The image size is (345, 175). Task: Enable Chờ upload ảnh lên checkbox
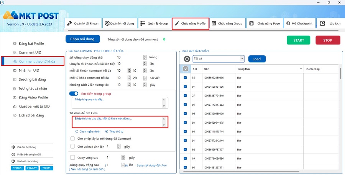pyautogui.click(x=72, y=146)
